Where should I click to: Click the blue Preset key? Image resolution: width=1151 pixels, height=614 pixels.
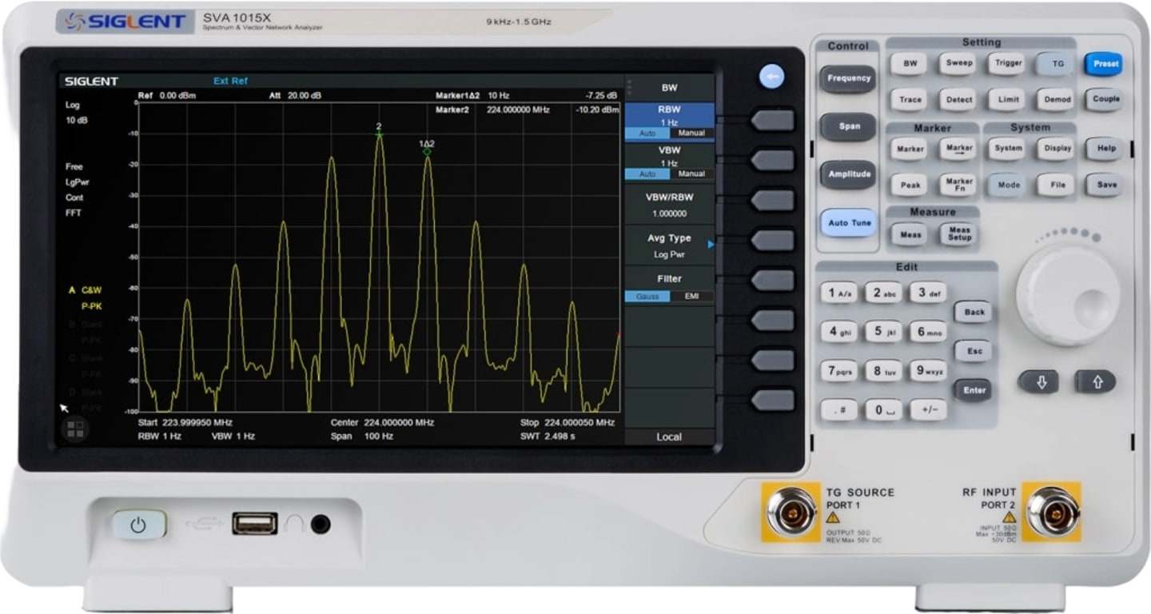[x=1105, y=64]
